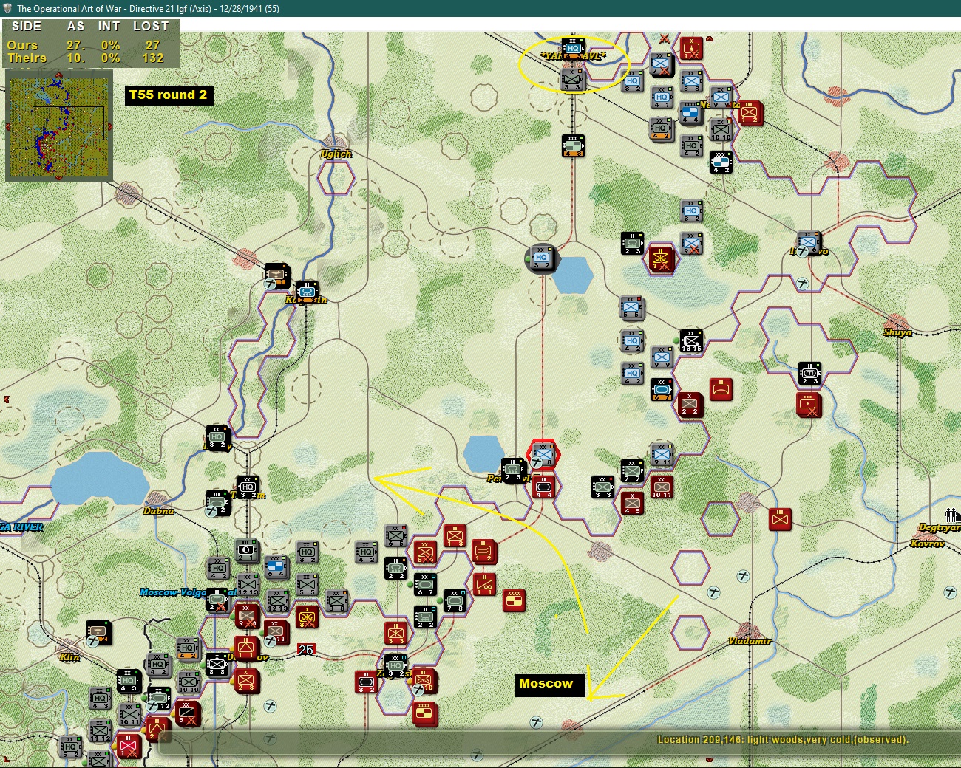
Task: Select the Kalinin counter with blue symbol
Action: pos(307,292)
